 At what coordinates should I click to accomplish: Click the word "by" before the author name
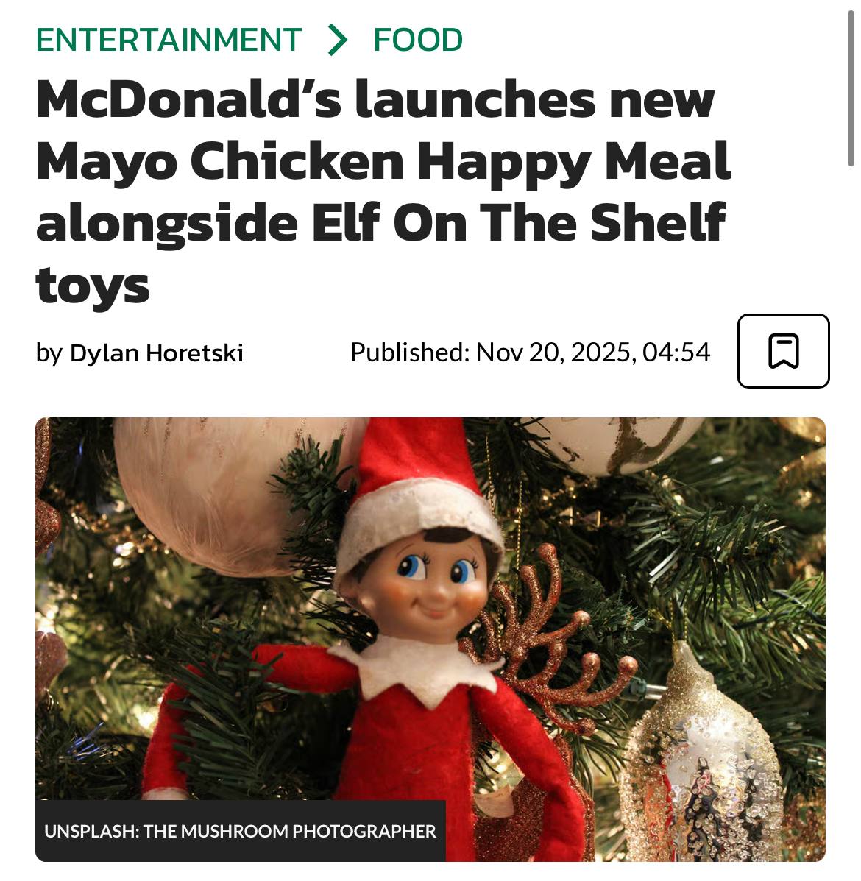[x=49, y=353]
